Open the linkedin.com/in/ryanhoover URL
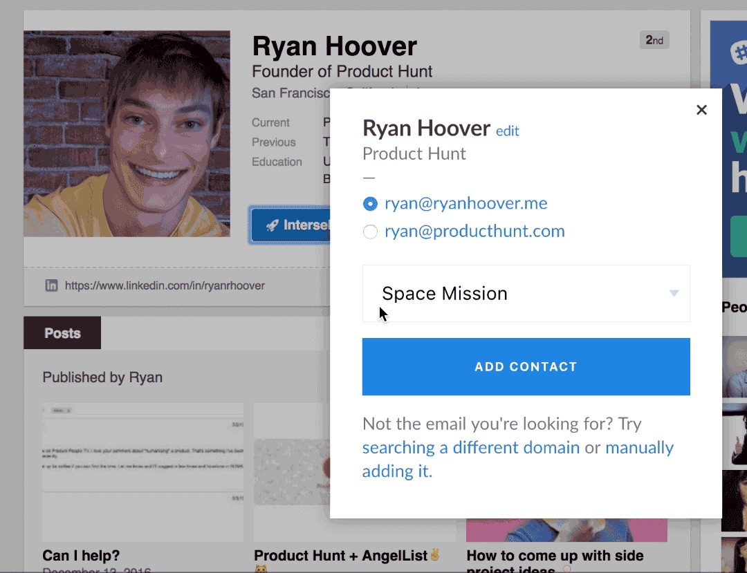This screenshot has width=747, height=573. click(x=165, y=285)
